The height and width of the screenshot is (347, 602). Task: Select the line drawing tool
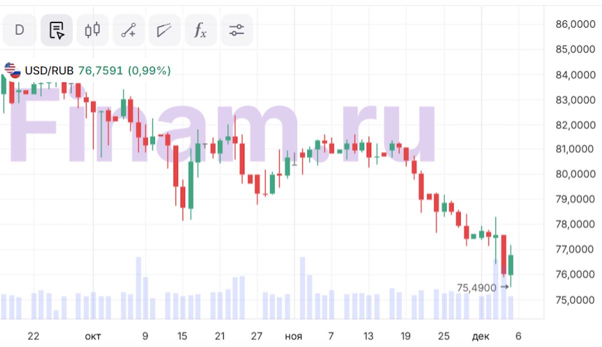coord(128,30)
